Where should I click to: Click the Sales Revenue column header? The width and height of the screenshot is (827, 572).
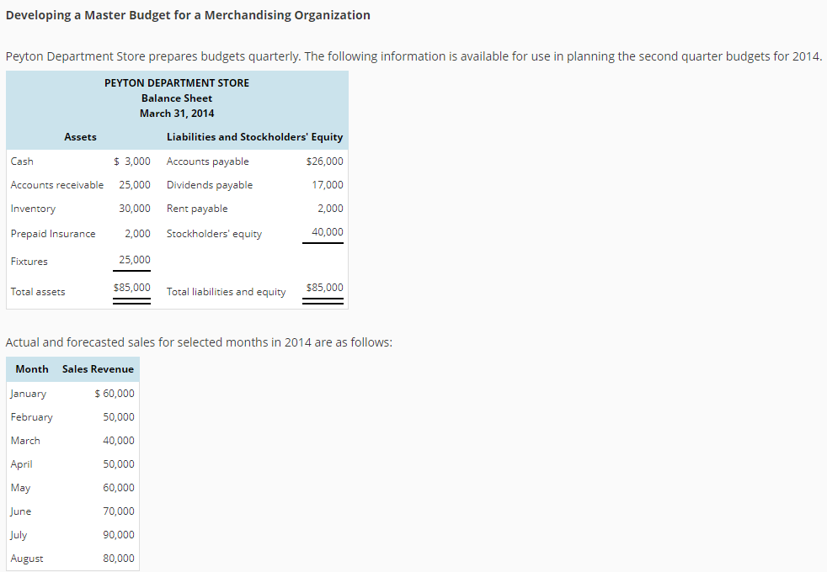point(98,368)
